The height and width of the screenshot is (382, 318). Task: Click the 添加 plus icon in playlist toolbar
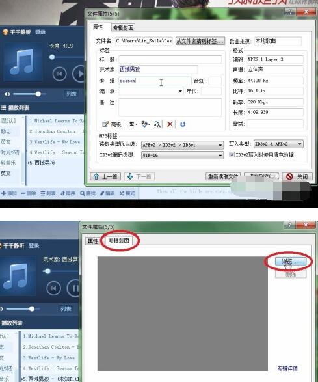4,193
